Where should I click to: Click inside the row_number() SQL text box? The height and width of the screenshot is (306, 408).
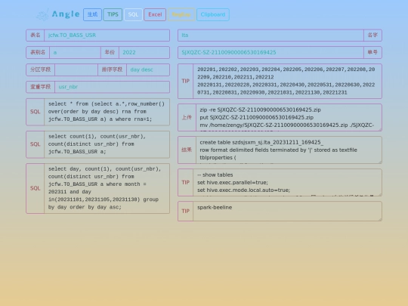tap(107, 112)
